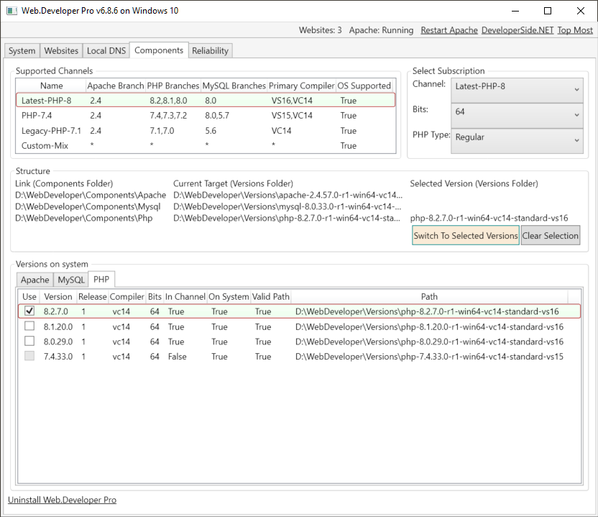Click the Release column header

92,296
